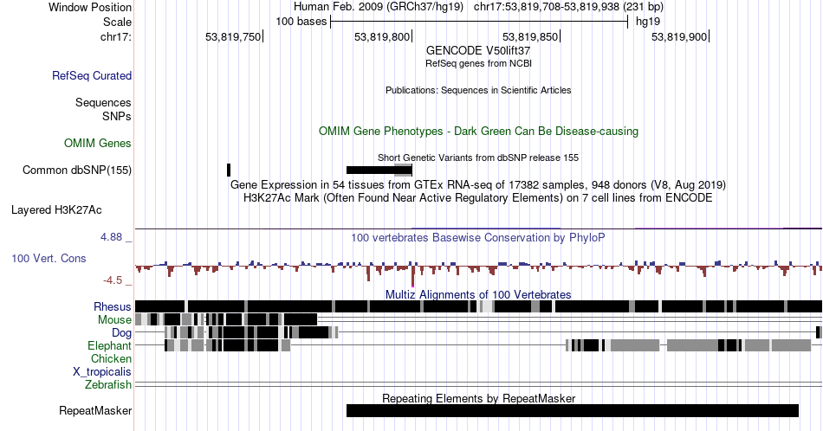Viewport: 823px width, 431px height.
Task: Click the Window Position label
Action: (90, 7)
